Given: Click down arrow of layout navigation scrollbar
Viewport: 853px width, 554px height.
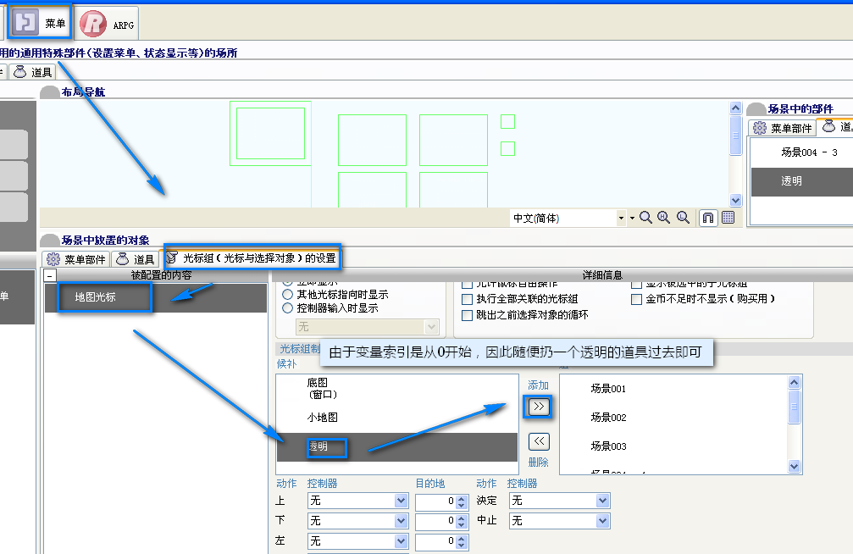Looking at the screenshot, I should [735, 200].
